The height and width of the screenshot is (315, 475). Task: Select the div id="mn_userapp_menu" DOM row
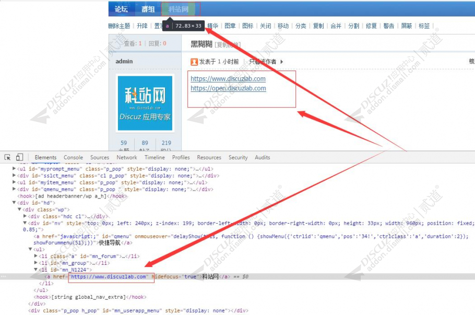tap(138, 311)
